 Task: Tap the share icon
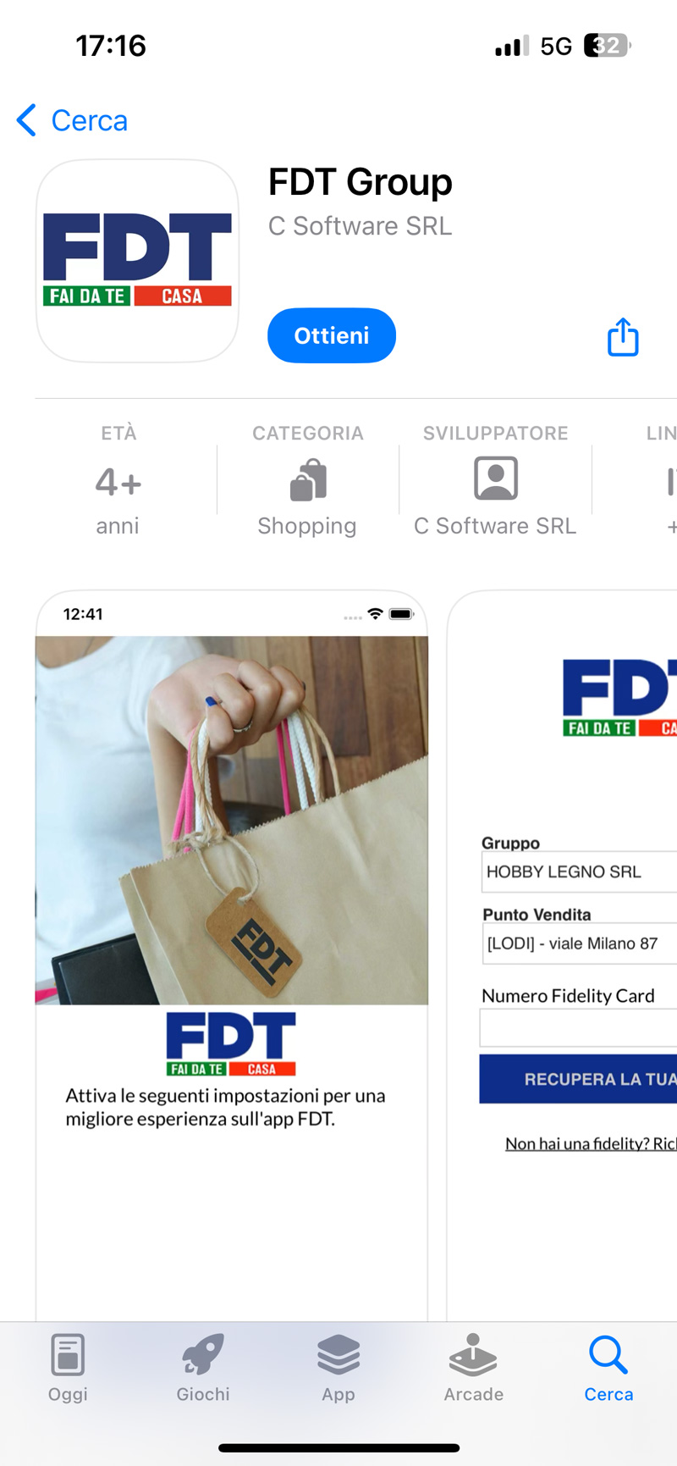[x=623, y=336]
